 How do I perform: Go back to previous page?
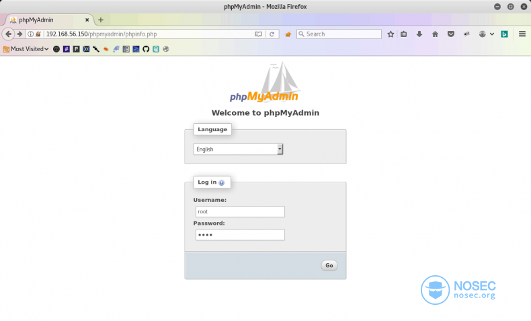click(x=9, y=34)
